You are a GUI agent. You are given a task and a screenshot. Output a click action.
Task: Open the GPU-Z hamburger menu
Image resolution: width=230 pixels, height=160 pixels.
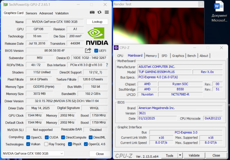click(107, 12)
